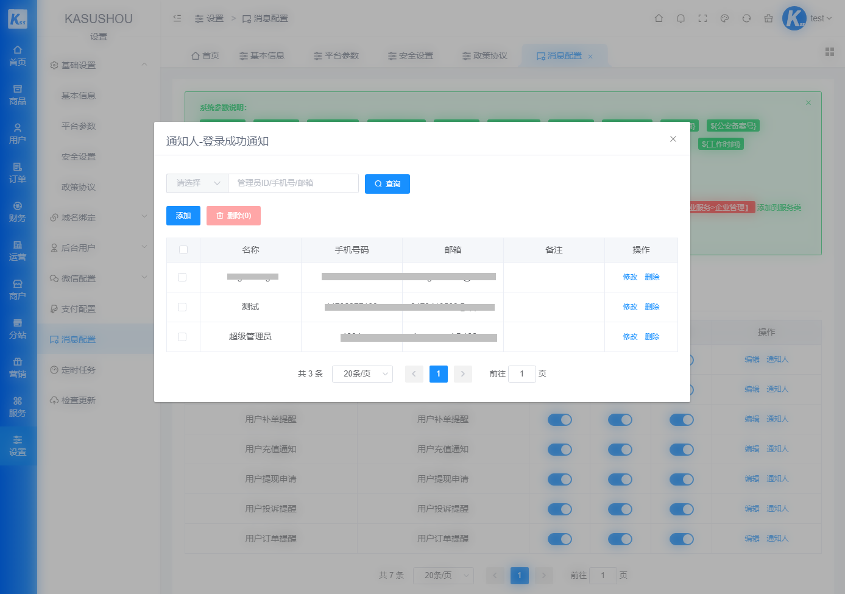Viewport: 845px width, 594px height.
Task: Select the 超级管理员 row checkbox
Action: coord(182,337)
